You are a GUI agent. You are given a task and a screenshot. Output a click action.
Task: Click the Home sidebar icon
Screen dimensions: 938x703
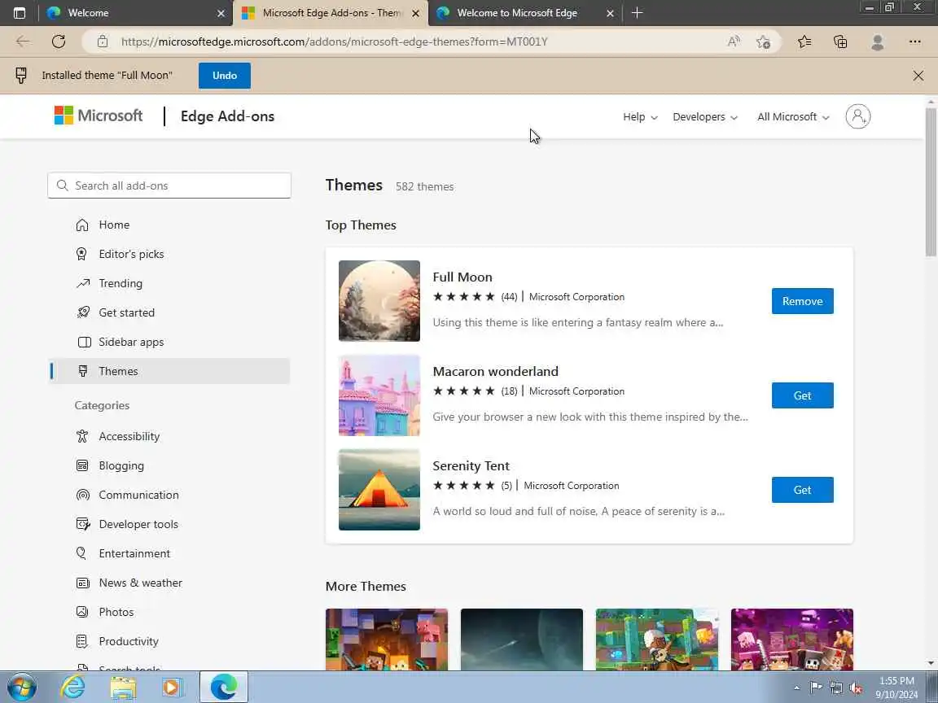point(82,225)
